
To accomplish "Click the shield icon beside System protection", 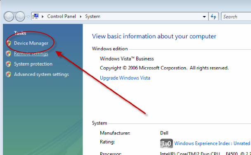I will (x=8, y=64).
